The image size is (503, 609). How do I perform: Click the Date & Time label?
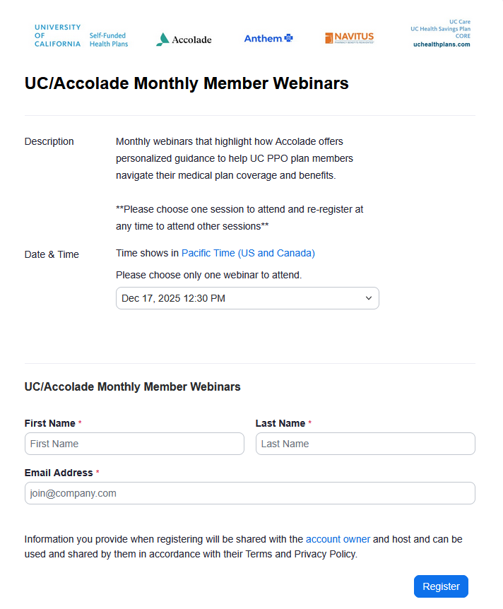(x=52, y=254)
